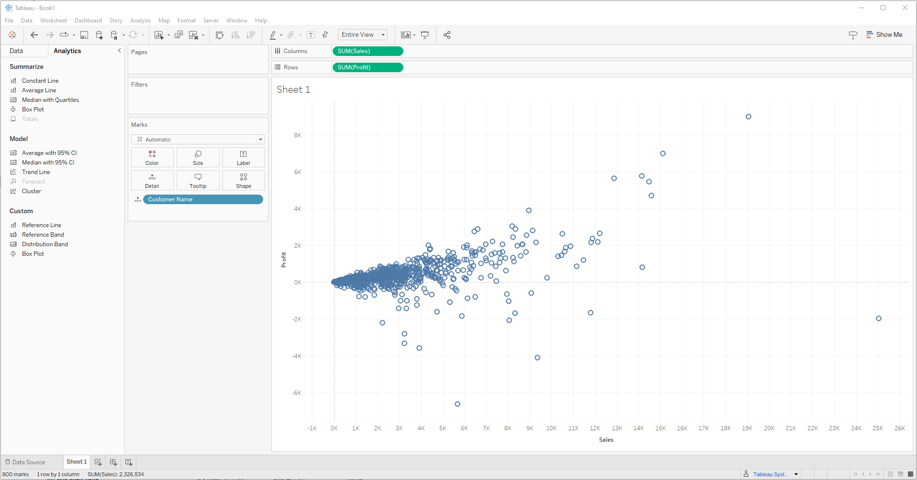Select the Customer Name pill in Marks
The width and height of the screenshot is (917, 480).
point(202,199)
